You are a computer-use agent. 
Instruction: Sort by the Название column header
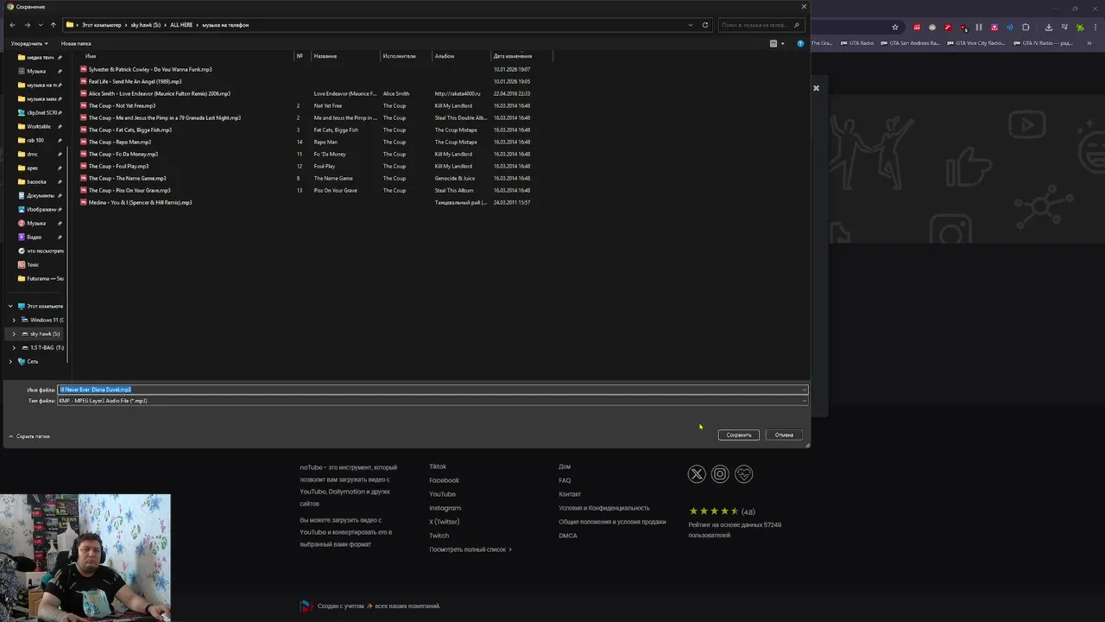pos(325,56)
